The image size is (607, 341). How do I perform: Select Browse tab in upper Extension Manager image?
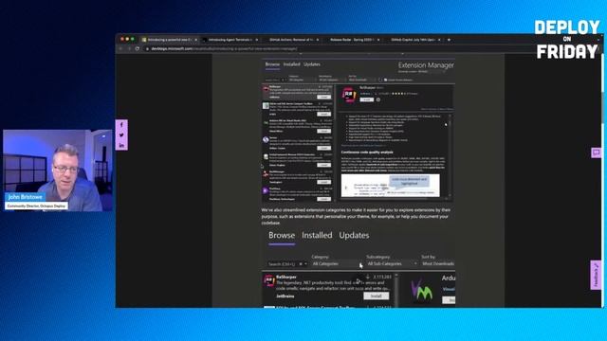coord(272,64)
